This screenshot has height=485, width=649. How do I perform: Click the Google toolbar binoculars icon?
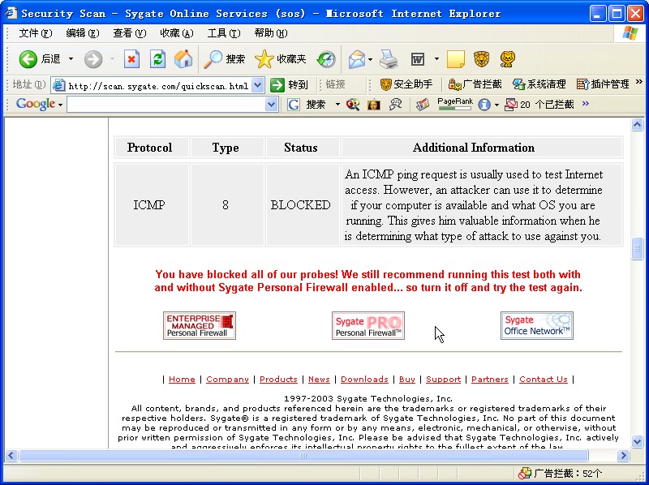point(353,105)
